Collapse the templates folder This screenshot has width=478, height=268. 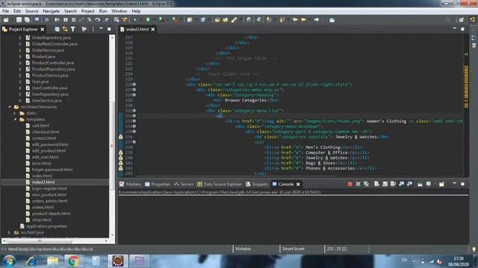[x=15, y=119]
